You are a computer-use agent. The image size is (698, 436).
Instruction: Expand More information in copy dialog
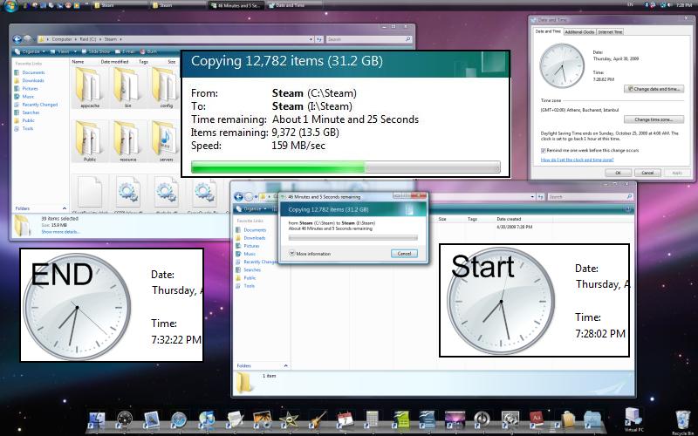click(310, 254)
